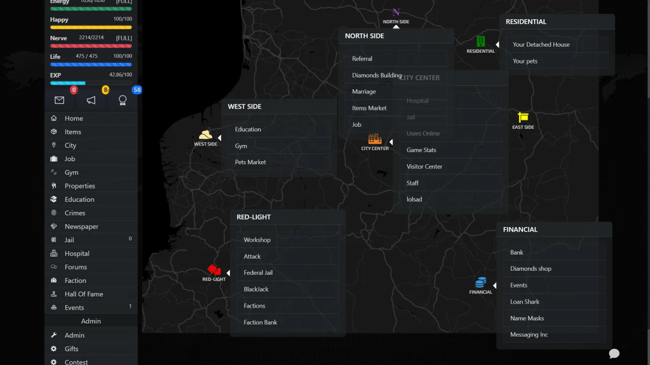
Task: Click the Gym dumbbell icon in sidebar
Action: (x=54, y=172)
